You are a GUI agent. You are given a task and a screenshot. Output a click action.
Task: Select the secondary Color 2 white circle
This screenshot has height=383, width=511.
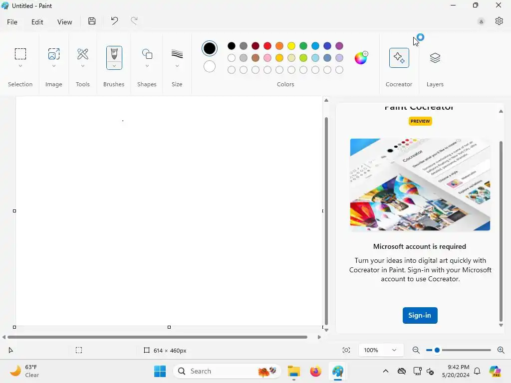click(209, 67)
